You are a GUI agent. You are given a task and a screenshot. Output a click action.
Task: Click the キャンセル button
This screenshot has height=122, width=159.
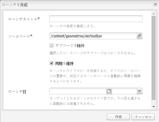coord(143,117)
